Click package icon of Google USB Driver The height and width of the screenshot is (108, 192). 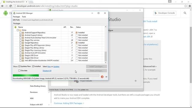click(23, 55)
